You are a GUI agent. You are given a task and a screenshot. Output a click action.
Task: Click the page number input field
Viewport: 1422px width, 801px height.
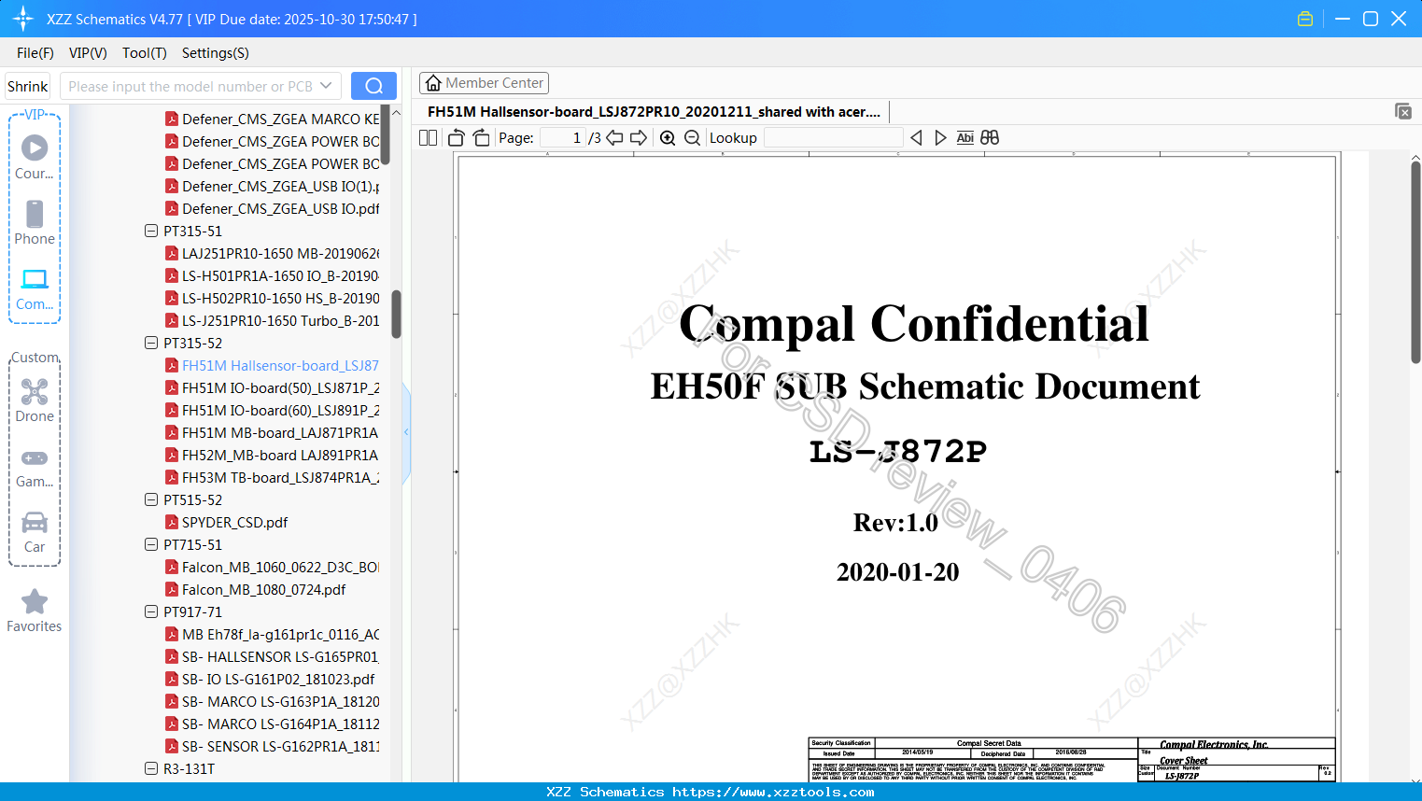(x=563, y=138)
